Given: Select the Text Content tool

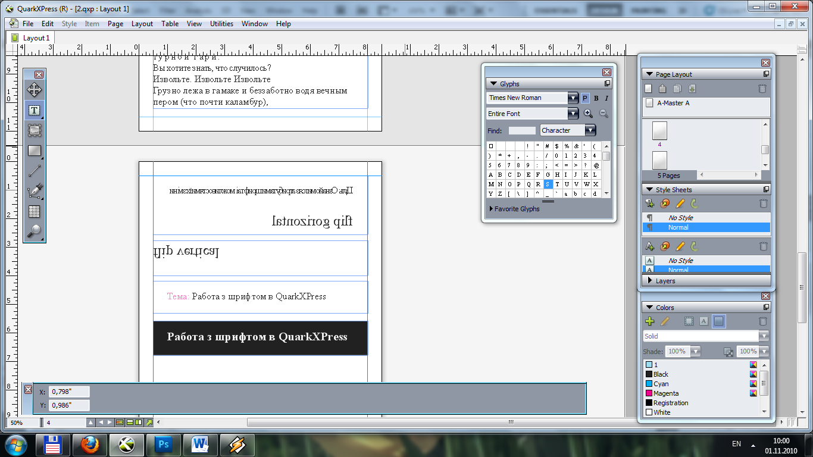Looking at the screenshot, I should [x=34, y=110].
